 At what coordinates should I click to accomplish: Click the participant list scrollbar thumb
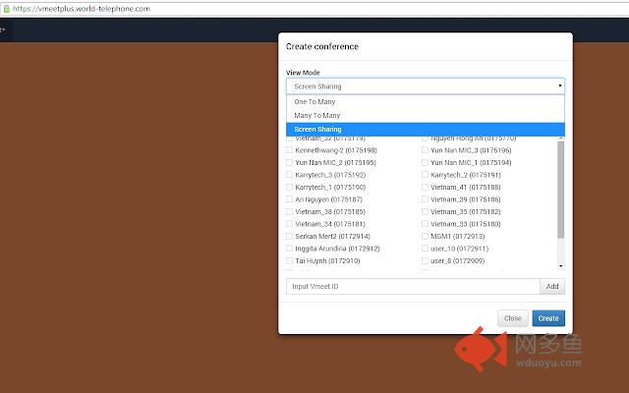click(x=561, y=190)
